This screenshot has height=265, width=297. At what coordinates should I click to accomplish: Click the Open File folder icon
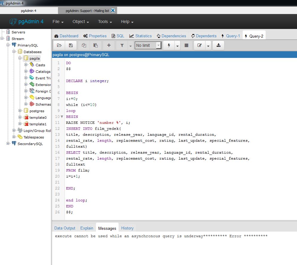coord(59,45)
